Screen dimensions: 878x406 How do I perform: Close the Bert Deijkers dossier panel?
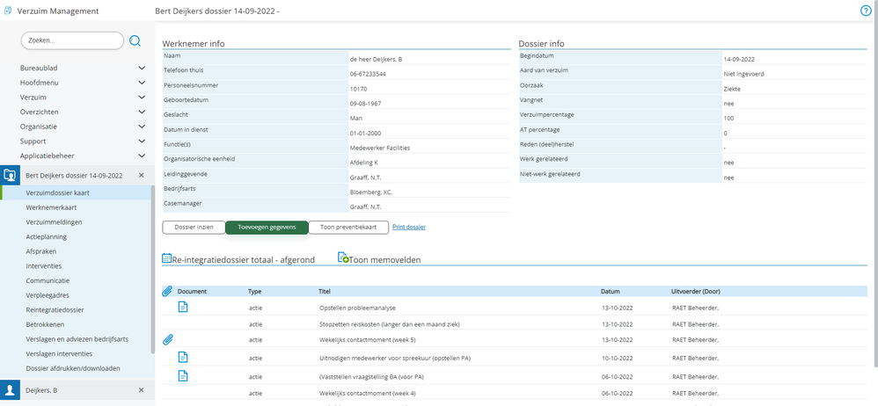click(x=142, y=175)
